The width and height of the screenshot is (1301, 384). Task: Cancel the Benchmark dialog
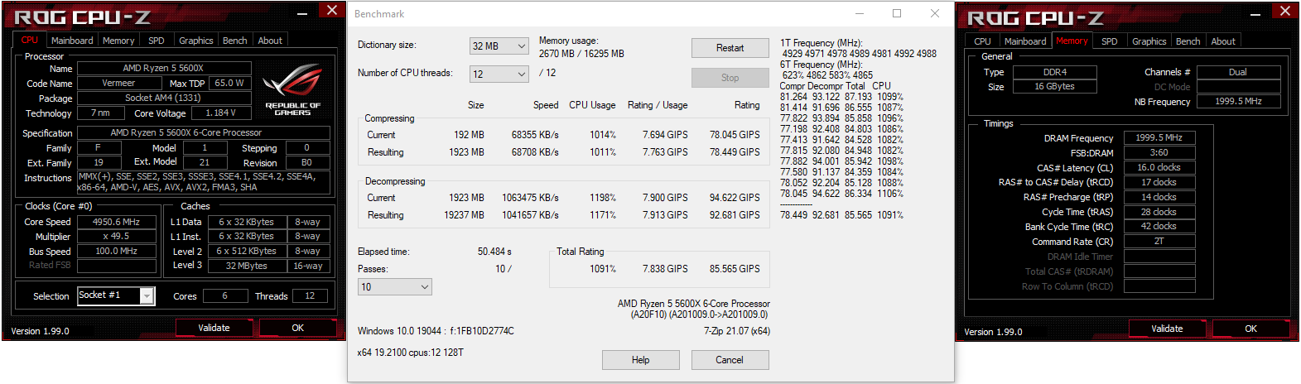tap(730, 360)
